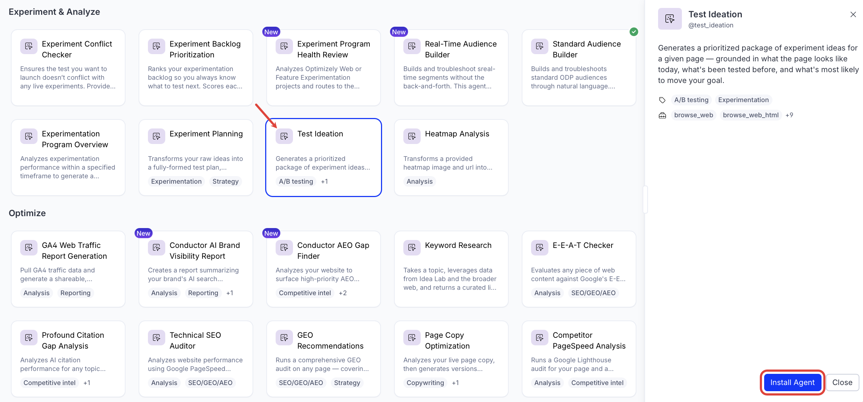The height and width of the screenshot is (402, 863).
Task: Select the Experimentation tag in detail panel
Action: tap(743, 100)
